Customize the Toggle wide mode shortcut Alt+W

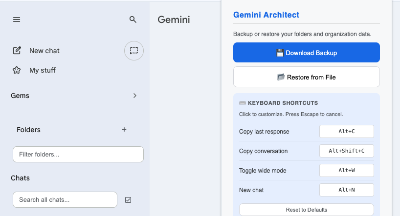(x=346, y=170)
